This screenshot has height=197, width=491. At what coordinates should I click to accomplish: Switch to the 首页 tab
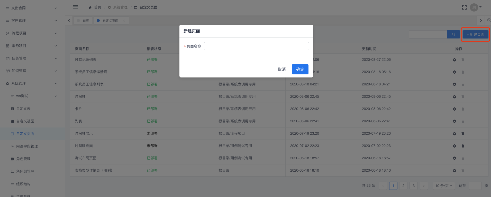click(x=83, y=21)
